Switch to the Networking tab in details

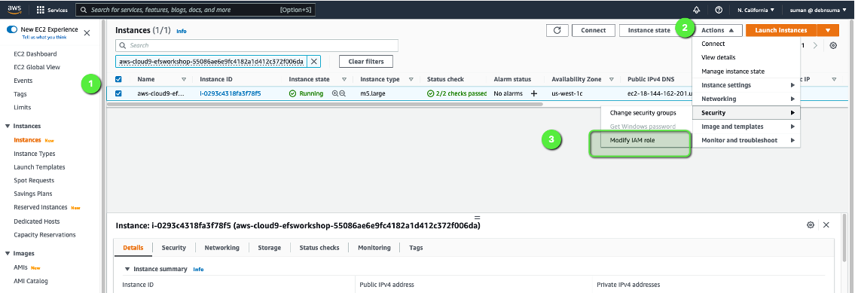(222, 248)
